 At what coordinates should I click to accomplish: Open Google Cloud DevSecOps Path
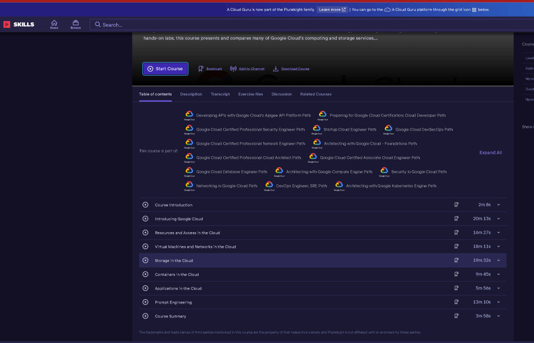coord(418,130)
